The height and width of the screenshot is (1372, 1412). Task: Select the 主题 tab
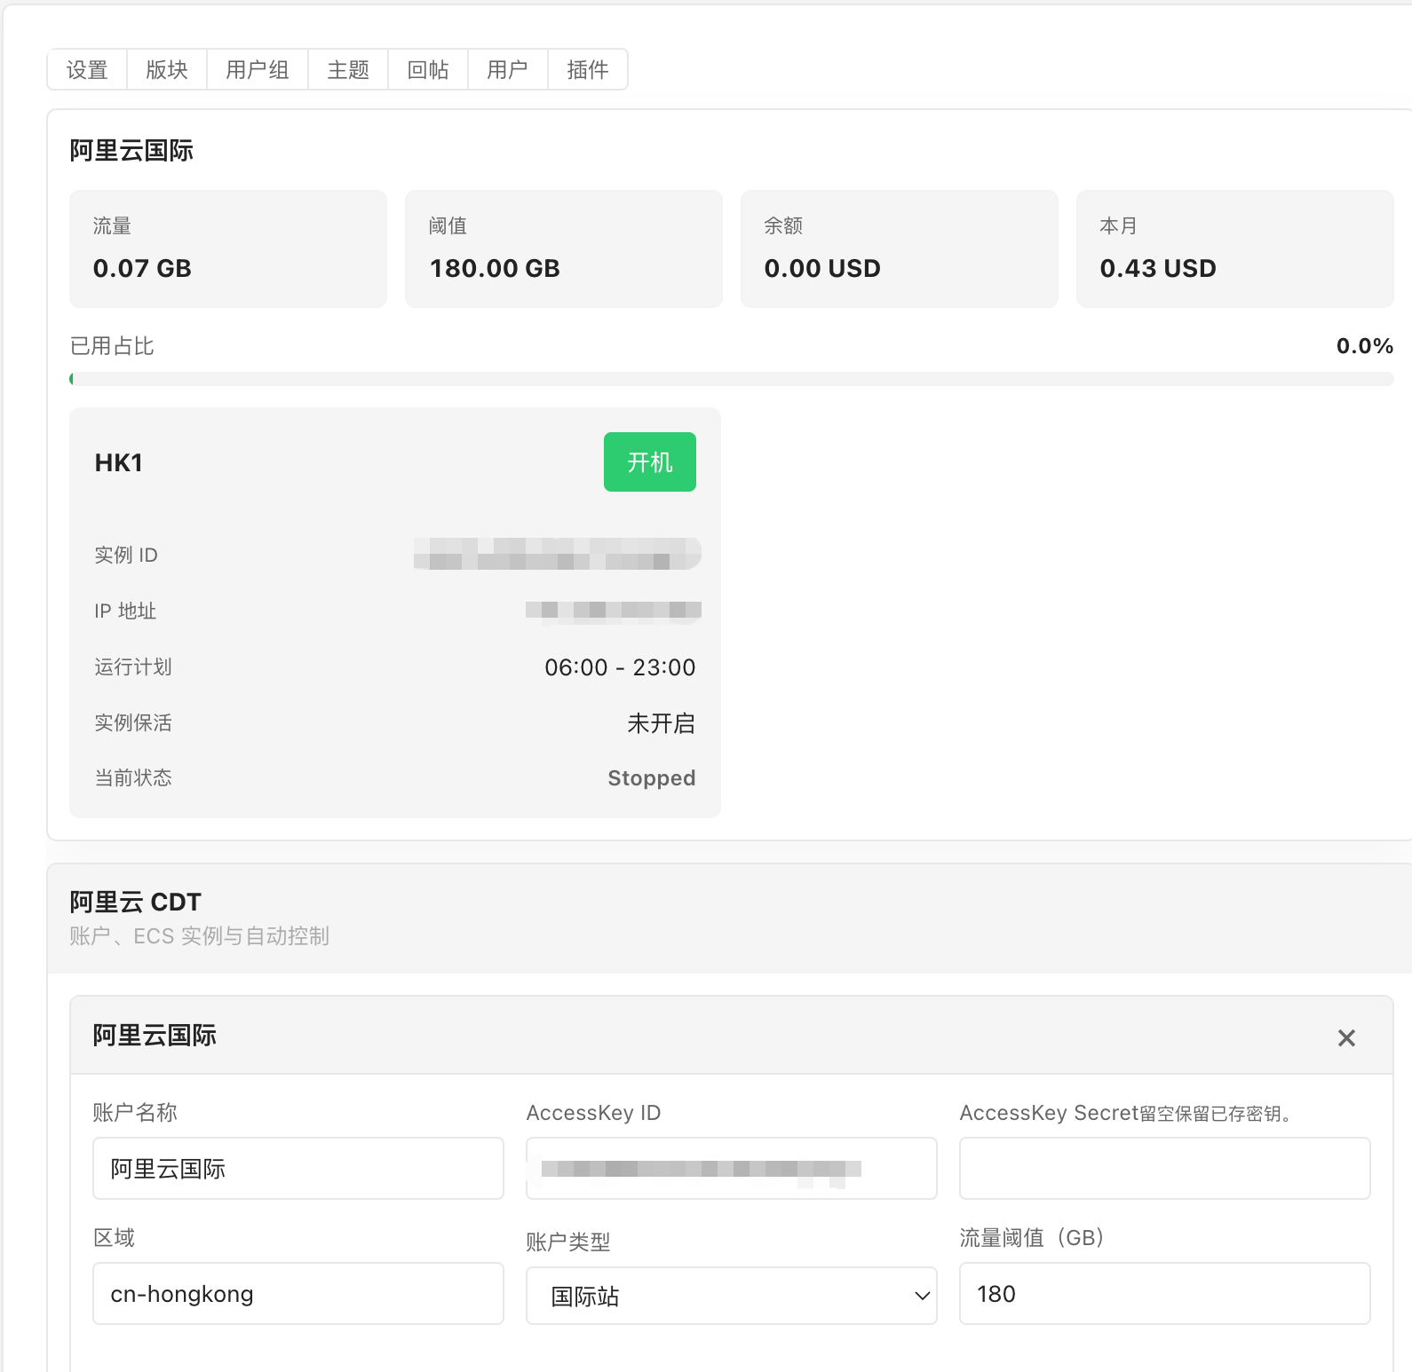(x=348, y=69)
